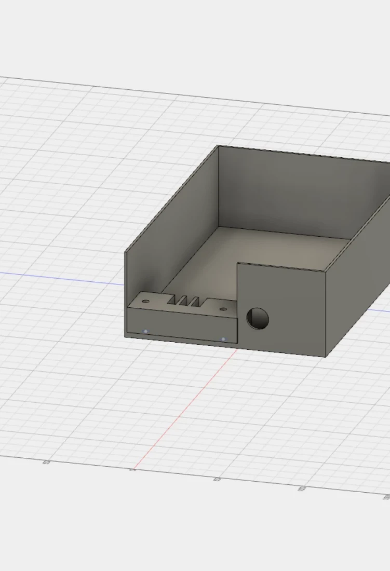Click the grid scale label at red axis end

pos(133,469)
